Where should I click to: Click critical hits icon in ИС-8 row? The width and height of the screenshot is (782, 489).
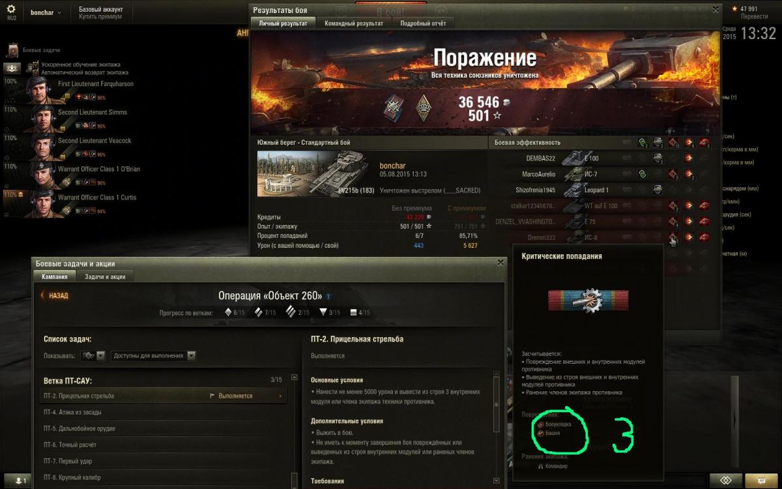pos(673,237)
